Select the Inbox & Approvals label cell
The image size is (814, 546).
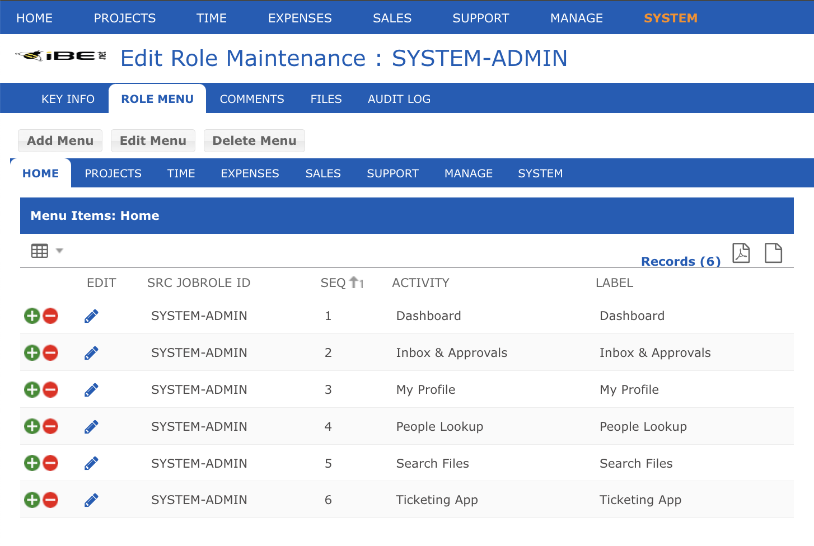(x=655, y=353)
